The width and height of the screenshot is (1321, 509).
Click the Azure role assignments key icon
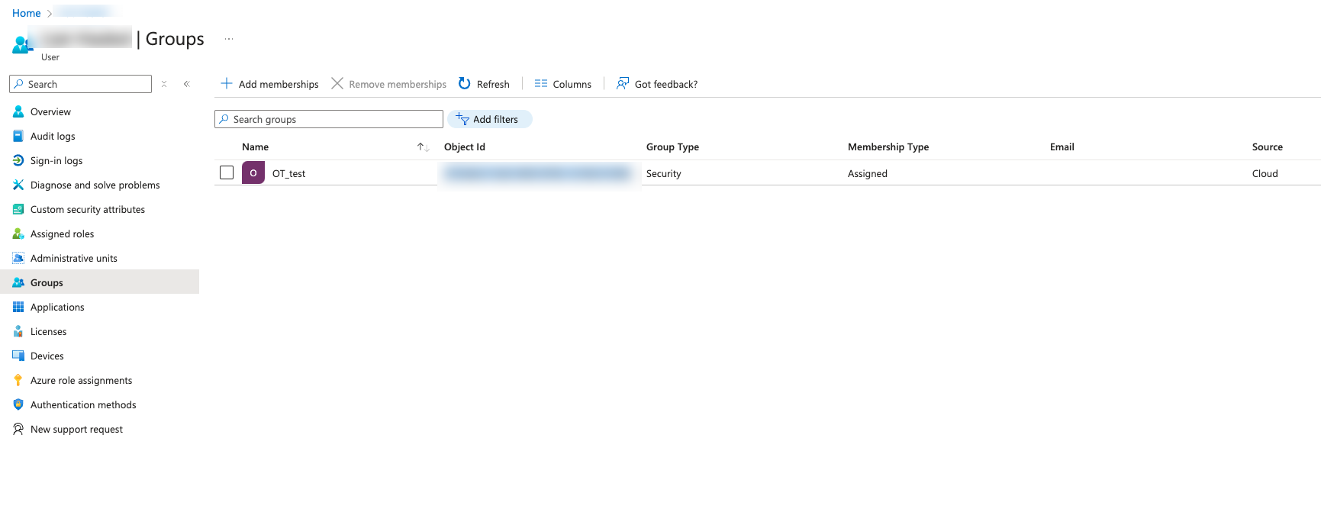pos(18,380)
